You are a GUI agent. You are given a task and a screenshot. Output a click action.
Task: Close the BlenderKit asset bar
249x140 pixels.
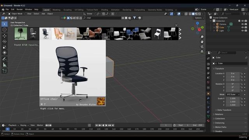176,25
